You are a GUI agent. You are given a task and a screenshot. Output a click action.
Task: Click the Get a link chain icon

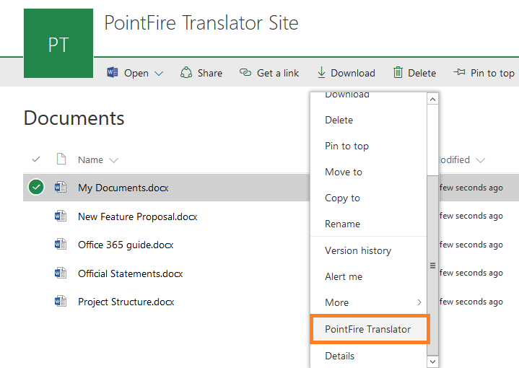pos(245,72)
